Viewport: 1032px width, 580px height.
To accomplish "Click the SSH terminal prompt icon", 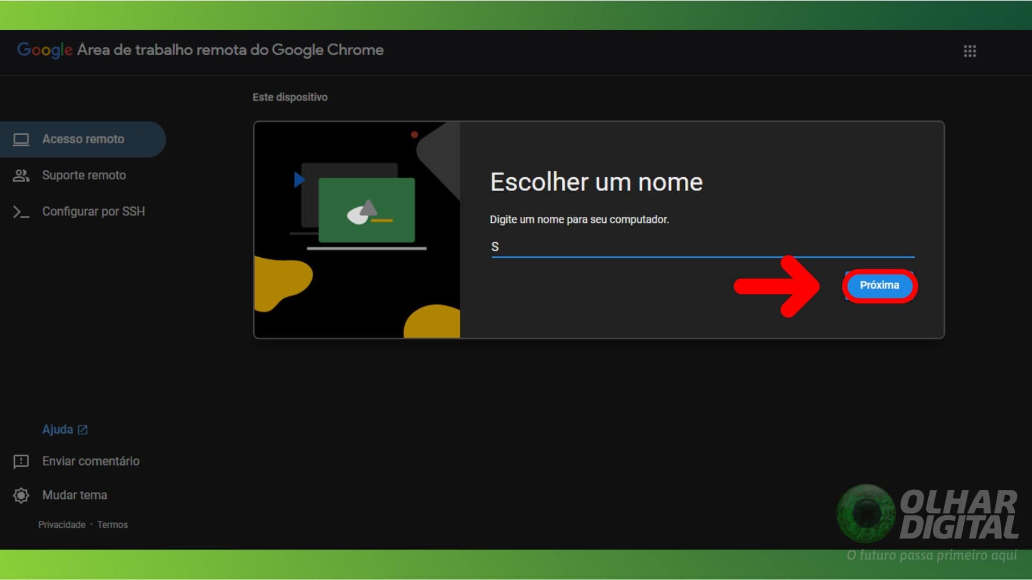I will click(x=21, y=212).
